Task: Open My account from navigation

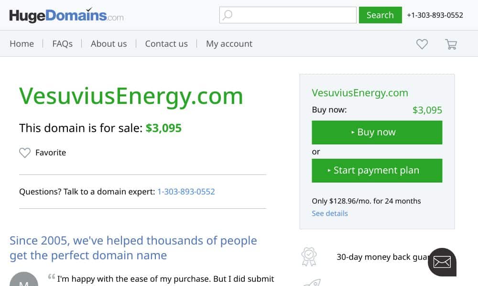Action: (229, 44)
